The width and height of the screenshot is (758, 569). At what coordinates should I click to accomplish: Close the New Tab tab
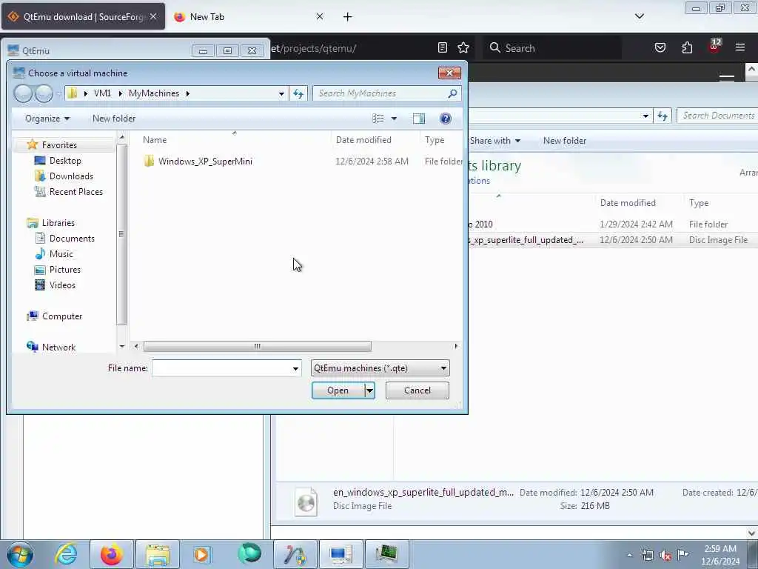pyautogui.click(x=320, y=17)
